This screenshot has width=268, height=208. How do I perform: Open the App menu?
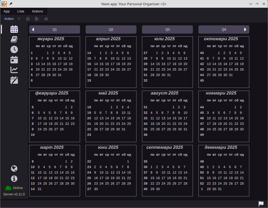7,11
